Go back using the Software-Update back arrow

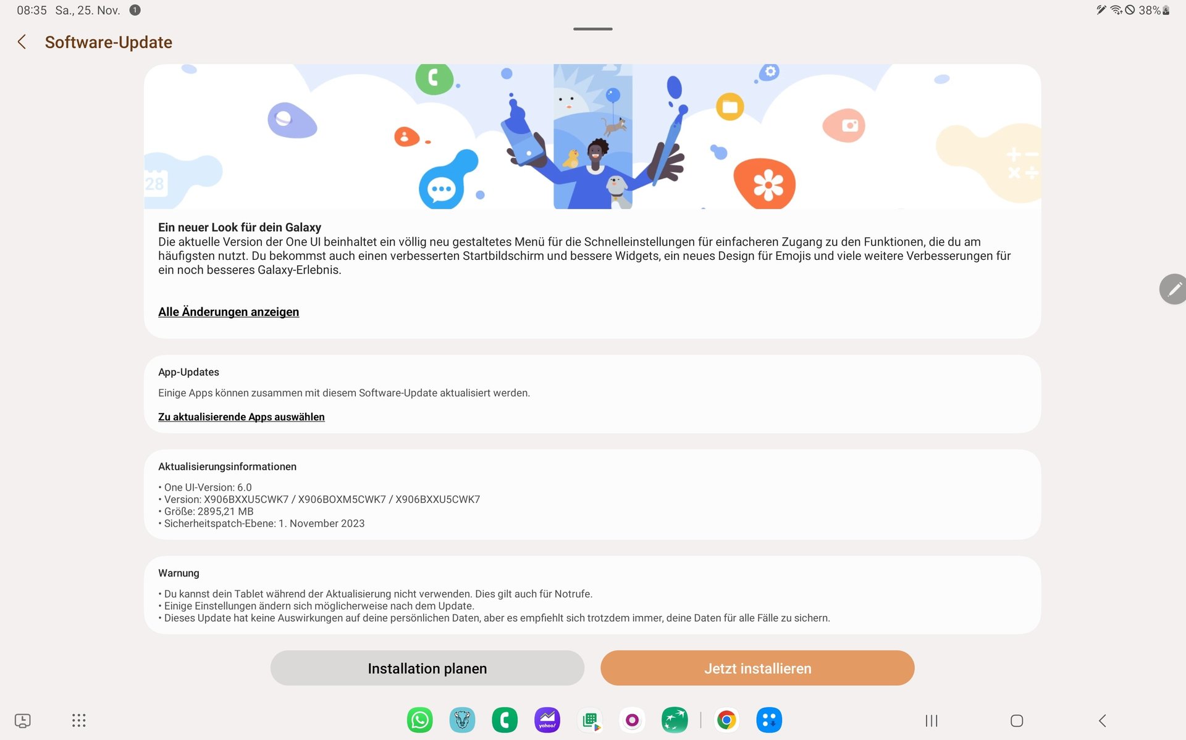[22, 42]
